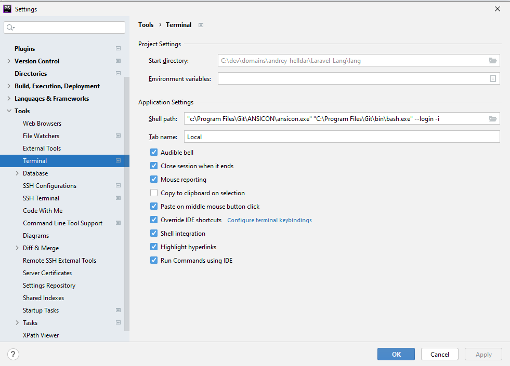Click the Help question mark icon
The width and height of the screenshot is (510, 366).
pyautogui.click(x=12, y=354)
